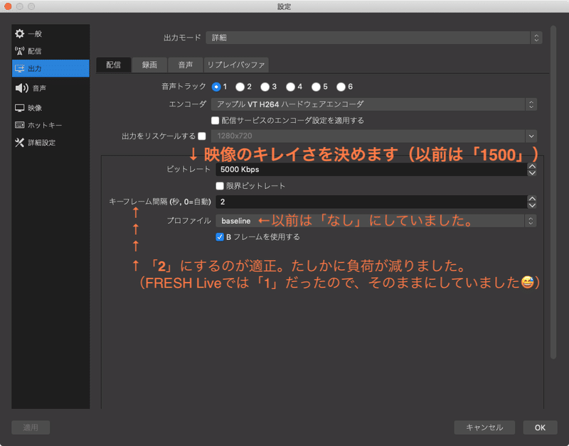Screen dimensions: 569x446
Task: Decrease keyframe interval with down arrow
Action: 532,205
